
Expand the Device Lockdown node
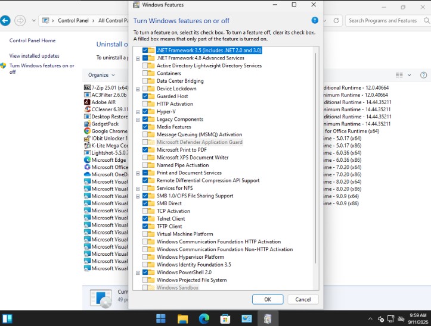click(x=138, y=89)
